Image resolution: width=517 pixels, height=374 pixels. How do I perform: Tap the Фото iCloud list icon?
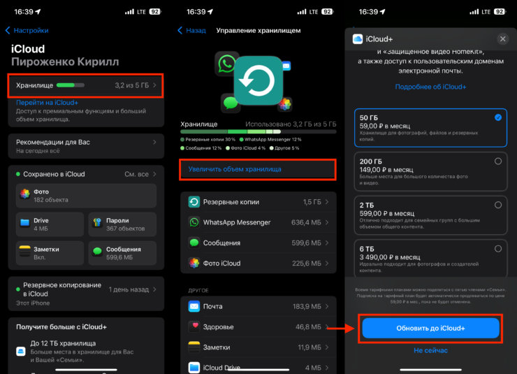(x=194, y=263)
